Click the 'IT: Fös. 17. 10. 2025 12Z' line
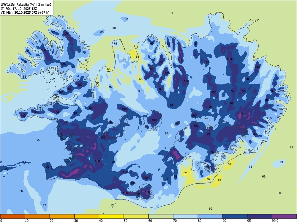The height and width of the screenshot is (223, 297). coord(19,9)
